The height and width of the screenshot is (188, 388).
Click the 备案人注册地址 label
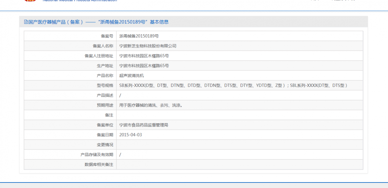point(99,56)
